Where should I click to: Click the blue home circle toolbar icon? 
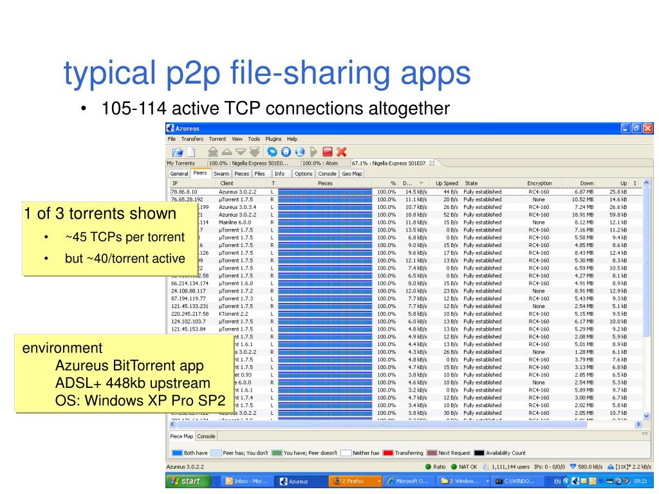pos(286,152)
